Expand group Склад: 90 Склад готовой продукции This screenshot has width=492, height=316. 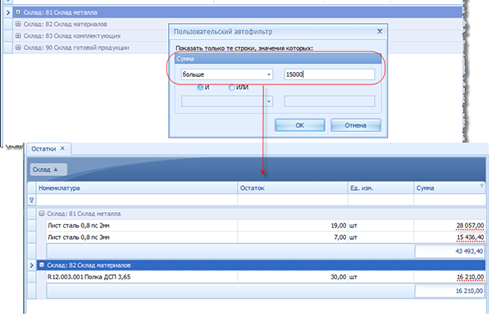pos(18,47)
